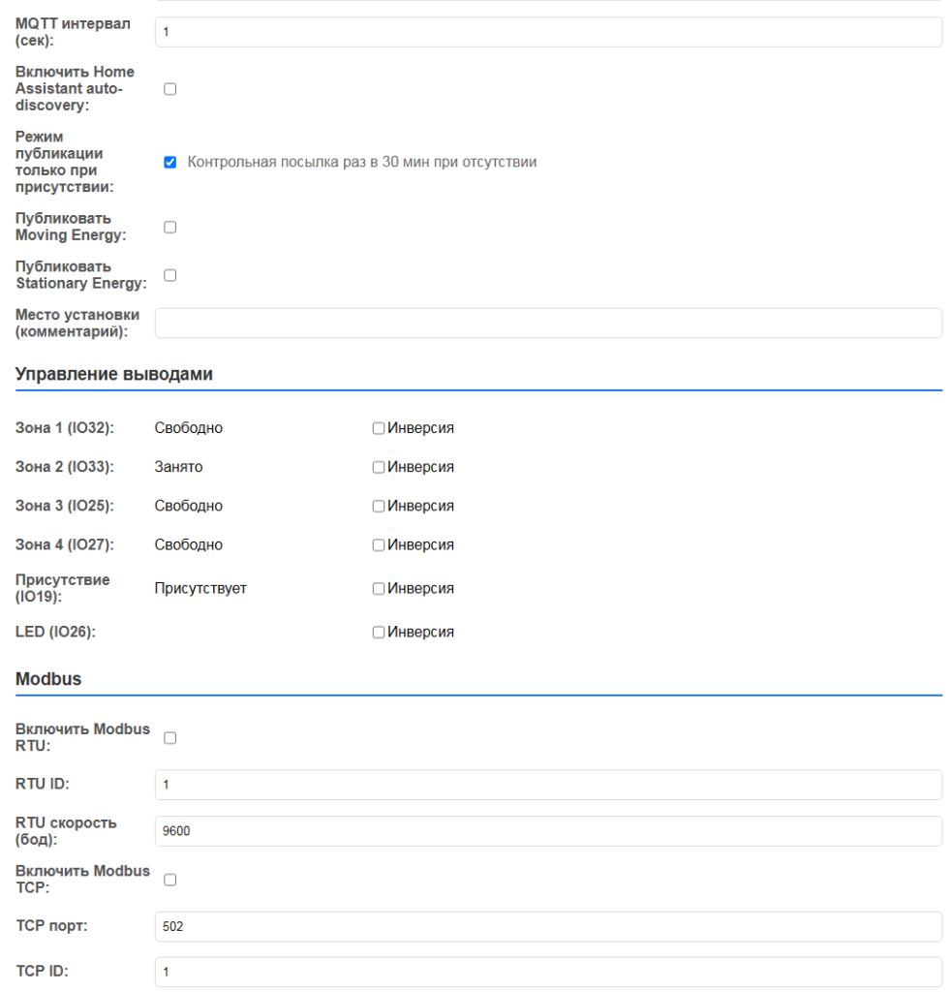Screen dimensions: 952x992
Task: Toggle inversion for LED (IO26)
Action: (x=379, y=633)
